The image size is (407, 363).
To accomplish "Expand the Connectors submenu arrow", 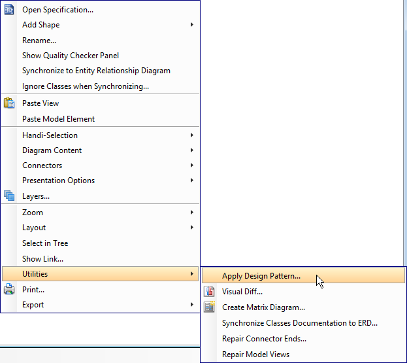I will (192, 165).
